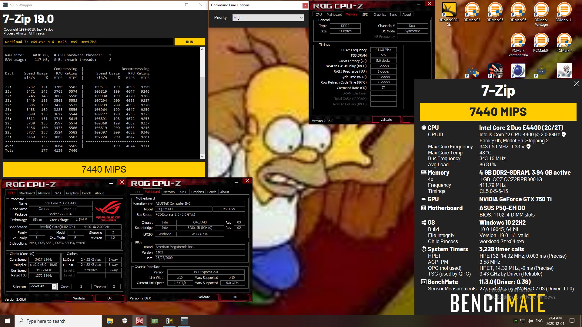Open the PCMark 7 desktop shortcut
Viewport: 582px width, 327px height.
tap(564, 43)
